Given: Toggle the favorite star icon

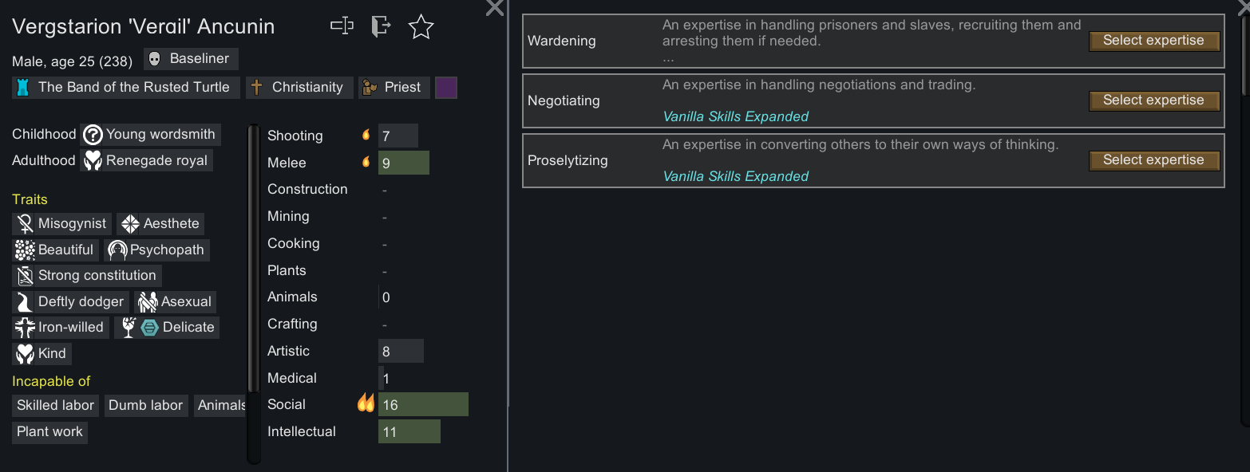Looking at the screenshot, I should (x=421, y=27).
